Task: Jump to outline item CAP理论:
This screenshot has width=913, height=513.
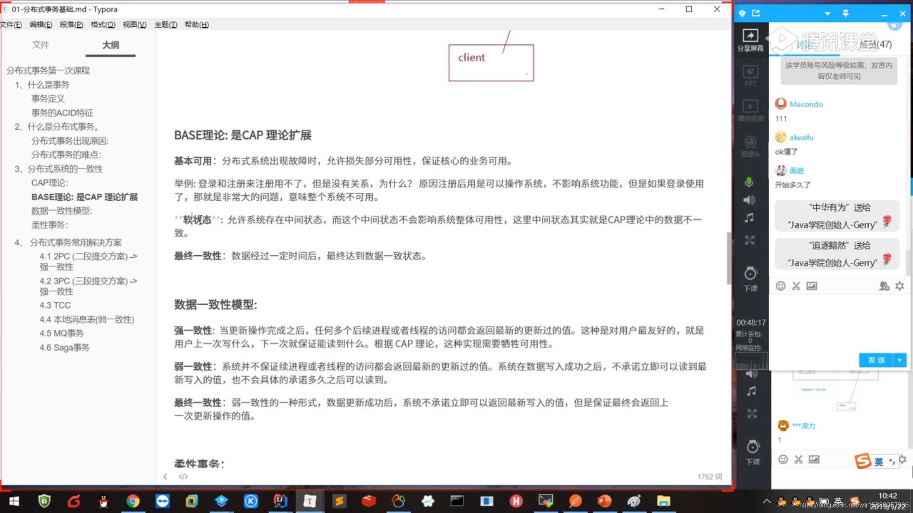Action: coord(50,183)
